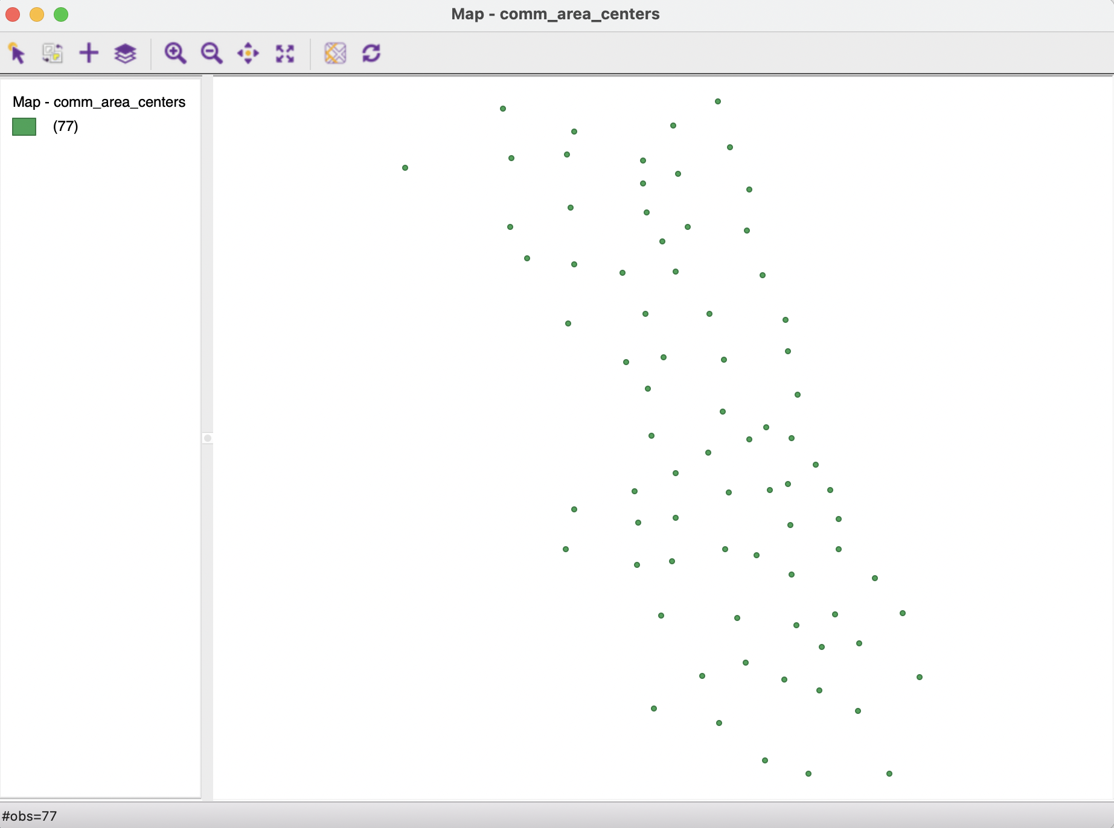The height and width of the screenshot is (828, 1114).
Task: Click the invert selection tool icon
Action: [x=53, y=53]
